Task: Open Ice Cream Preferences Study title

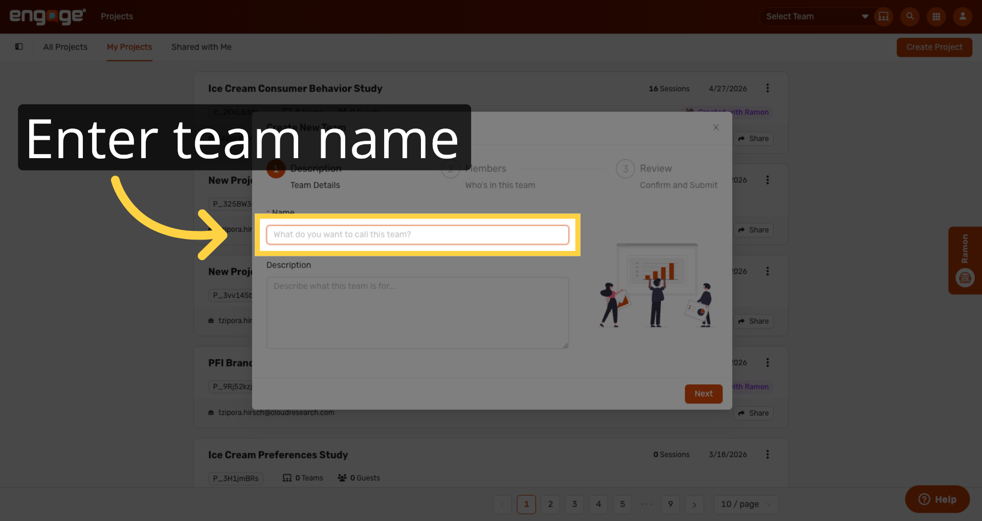Action: pos(278,455)
